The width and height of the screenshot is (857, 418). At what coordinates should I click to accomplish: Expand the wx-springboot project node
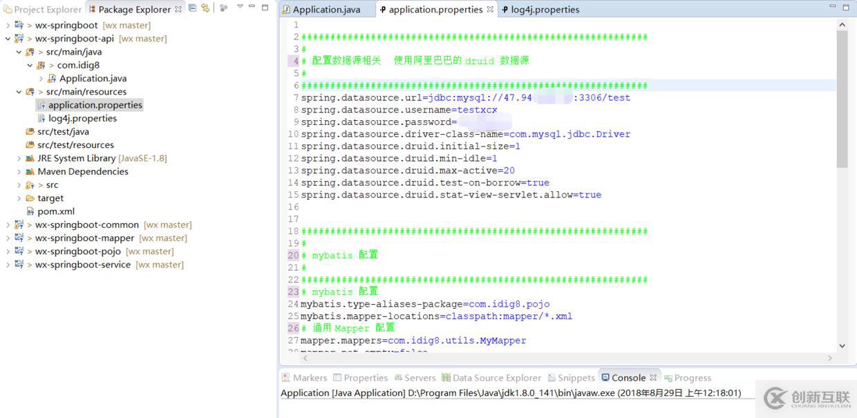(x=8, y=26)
